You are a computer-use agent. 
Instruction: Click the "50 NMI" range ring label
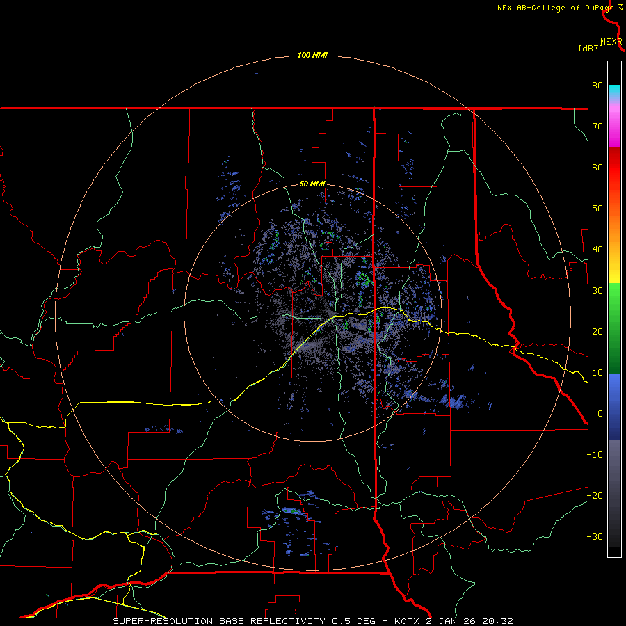(312, 184)
